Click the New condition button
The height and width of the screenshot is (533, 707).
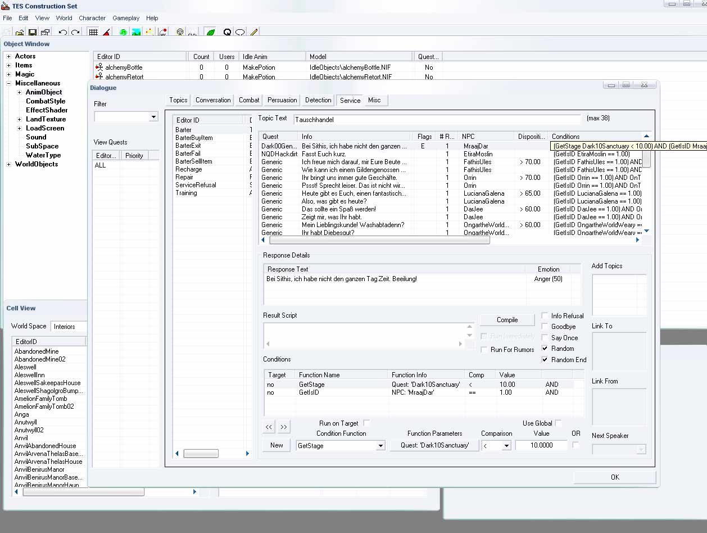(x=277, y=445)
